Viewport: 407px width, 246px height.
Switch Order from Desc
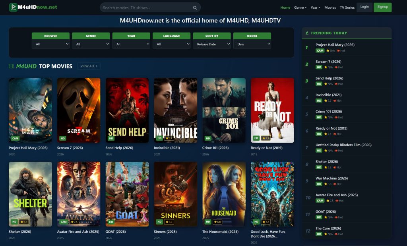[x=252, y=44]
